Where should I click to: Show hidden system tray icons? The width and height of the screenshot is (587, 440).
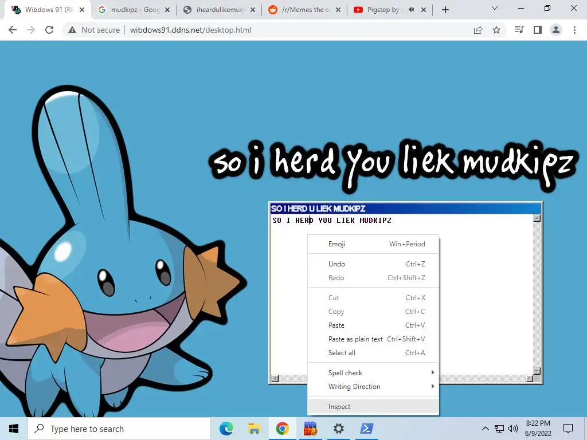[485, 429]
